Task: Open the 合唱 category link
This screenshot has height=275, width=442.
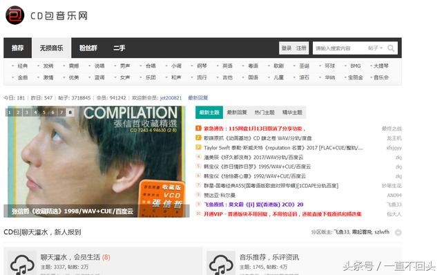Action: point(151,66)
